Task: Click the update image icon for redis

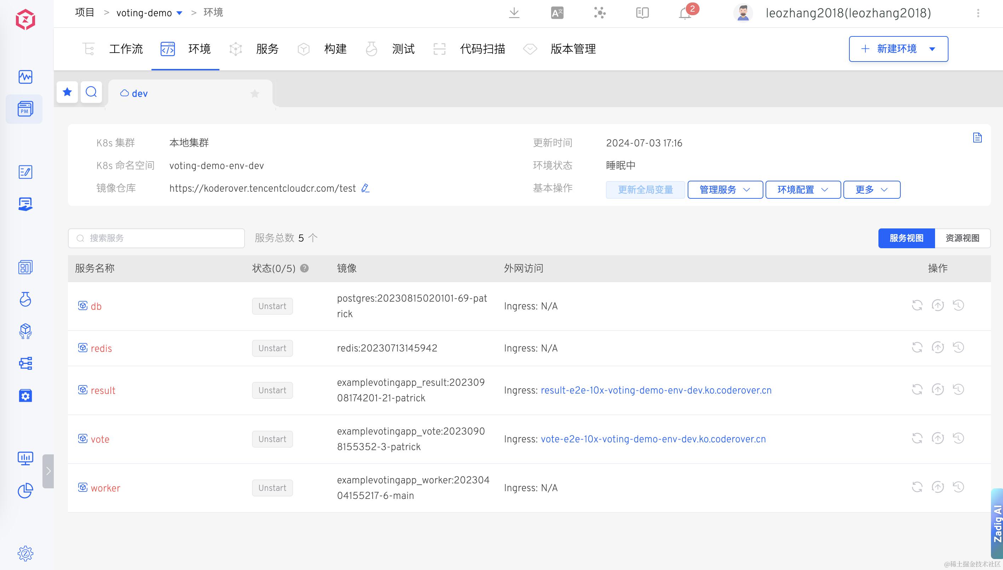Action: tap(938, 347)
